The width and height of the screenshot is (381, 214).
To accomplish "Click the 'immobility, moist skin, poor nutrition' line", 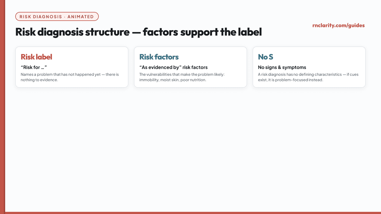I will click(173, 80).
